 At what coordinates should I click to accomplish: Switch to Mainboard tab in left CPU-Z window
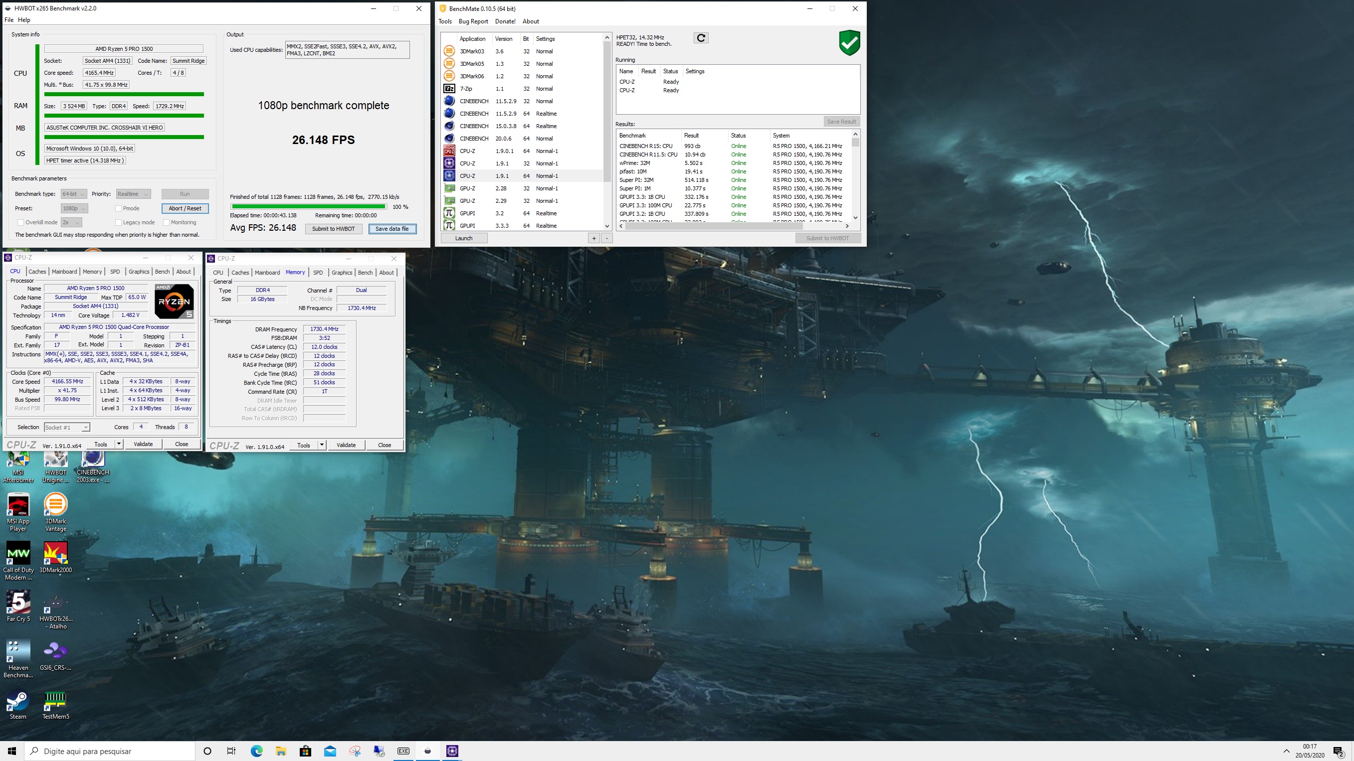click(x=64, y=272)
